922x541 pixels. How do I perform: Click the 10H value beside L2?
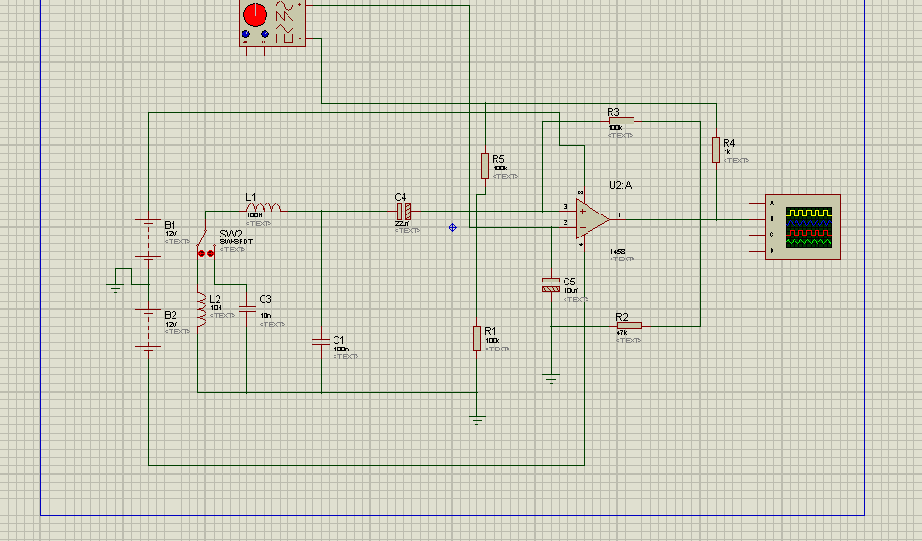(x=216, y=307)
